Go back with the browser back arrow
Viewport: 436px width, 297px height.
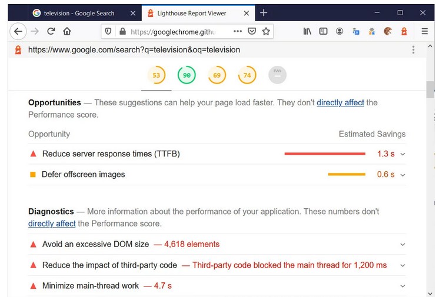pos(18,31)
